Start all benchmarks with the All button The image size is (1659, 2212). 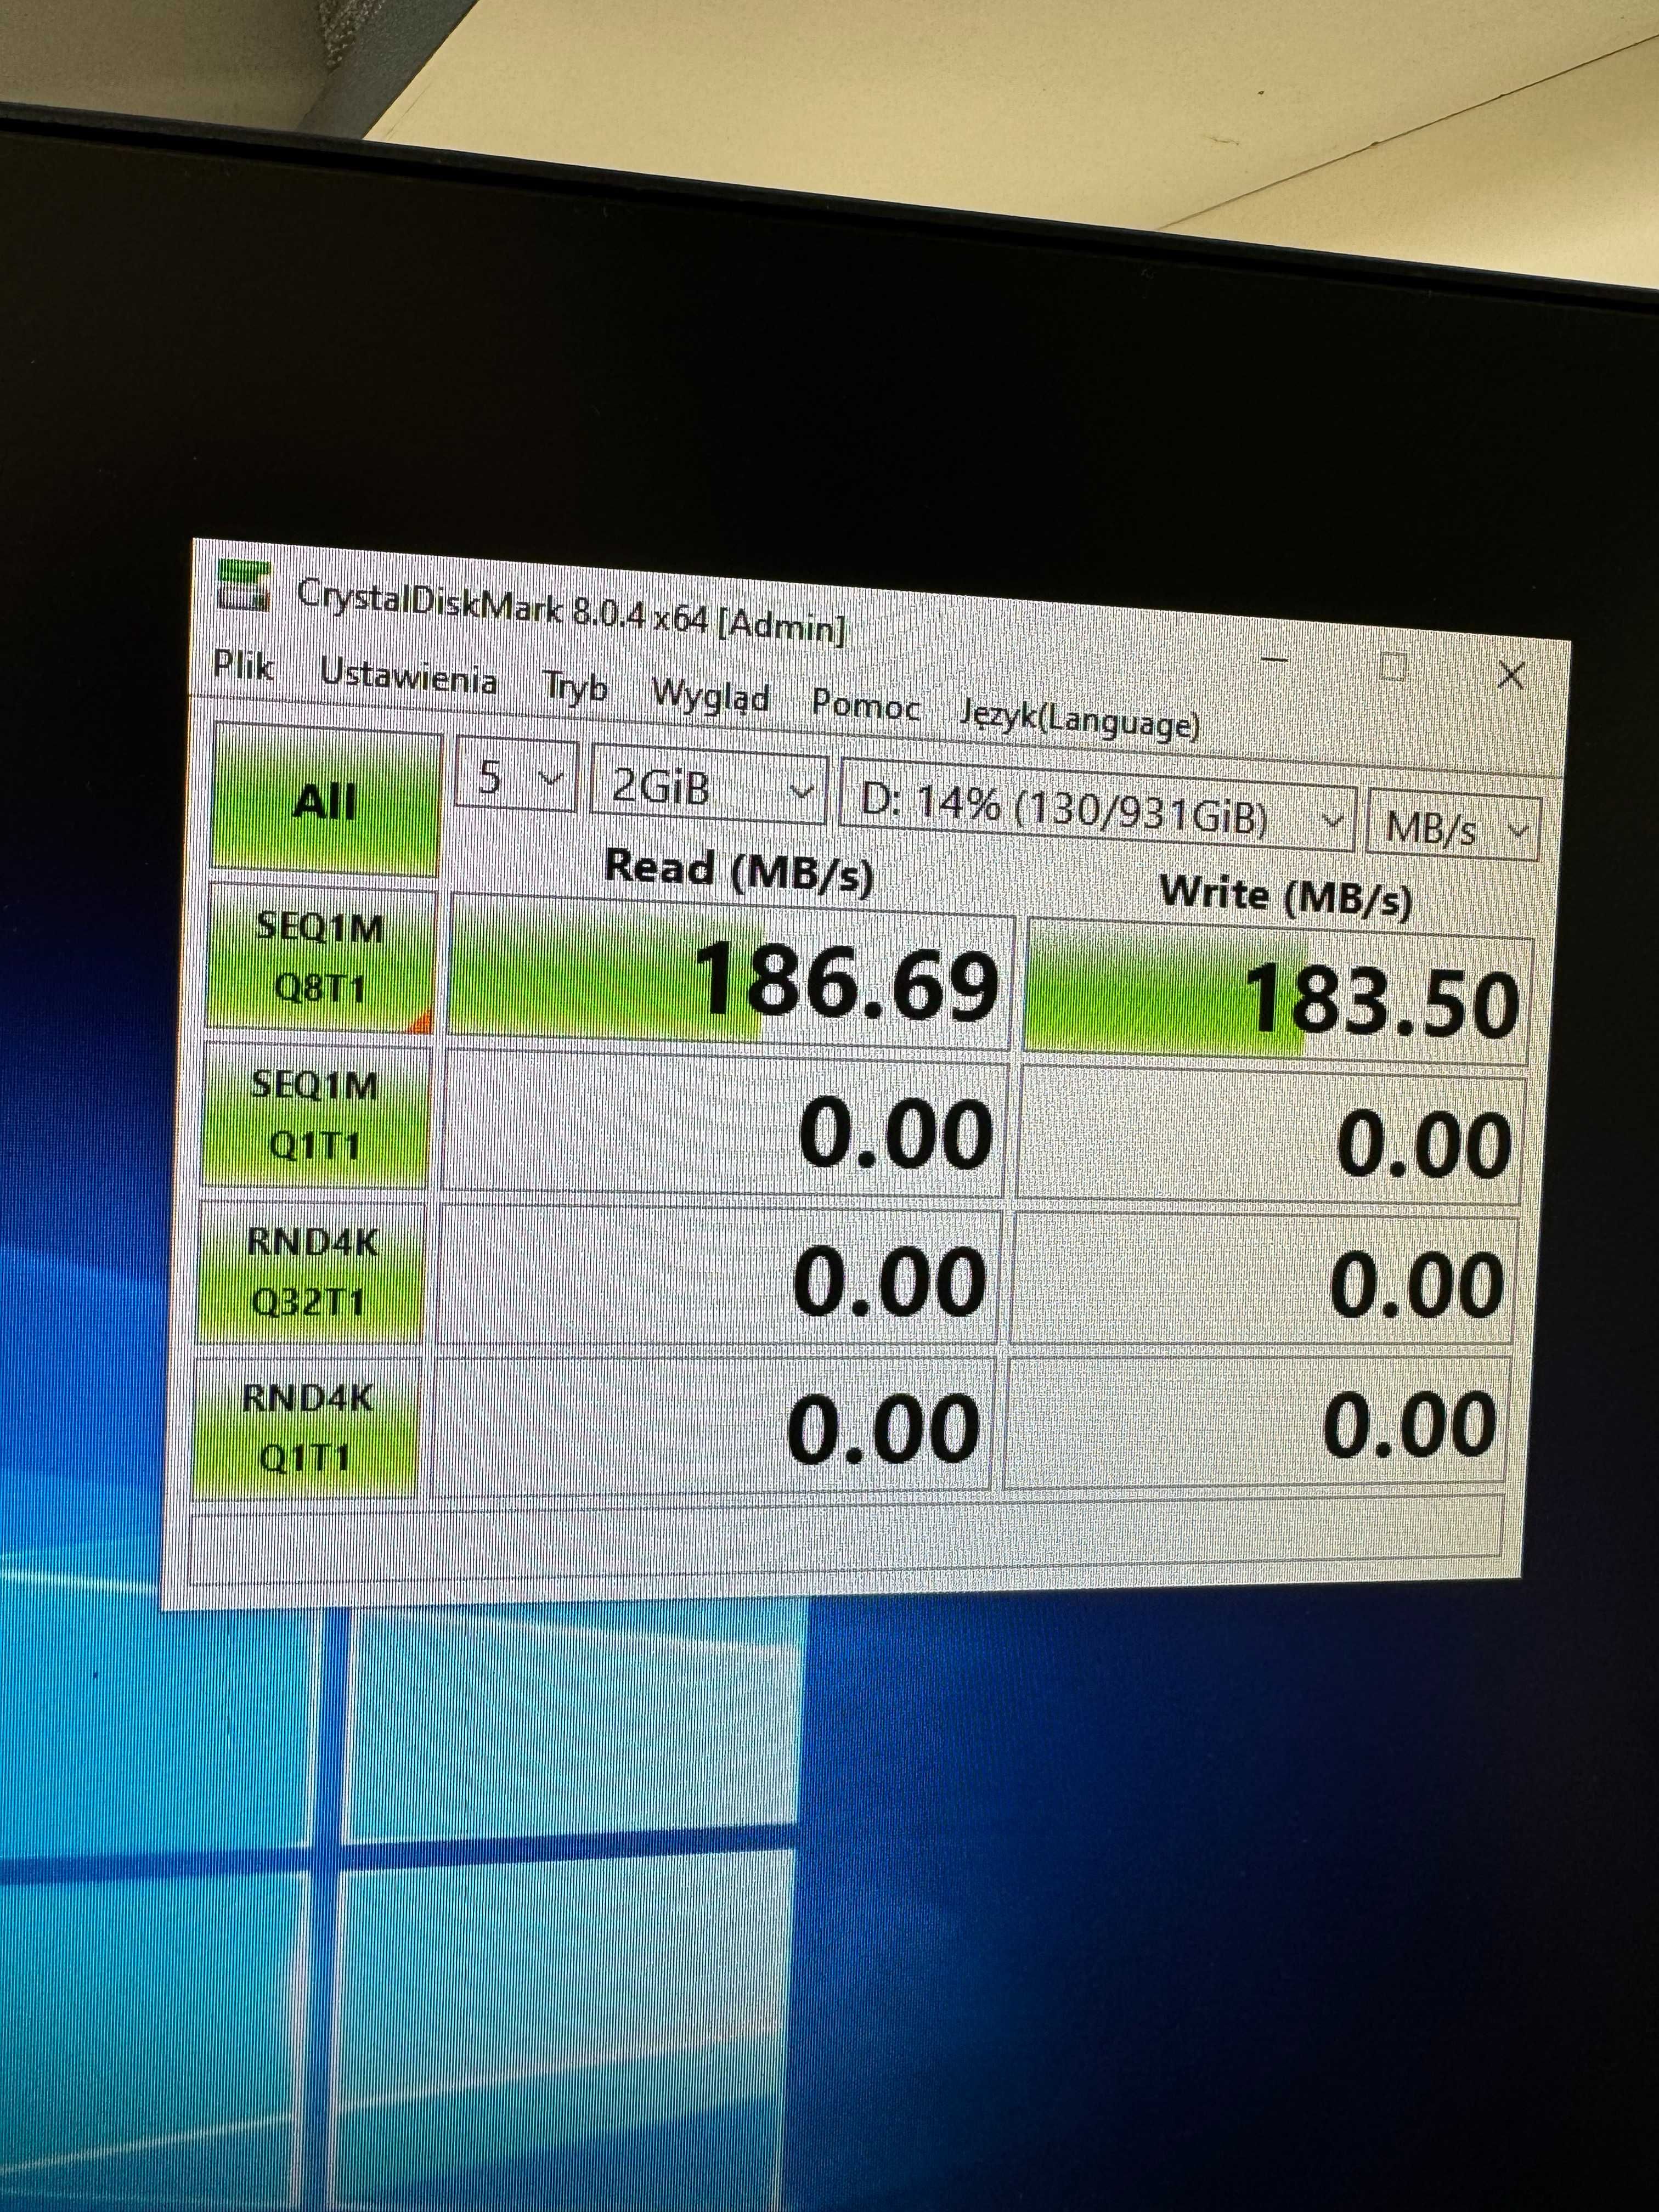(x=327, y=800)
